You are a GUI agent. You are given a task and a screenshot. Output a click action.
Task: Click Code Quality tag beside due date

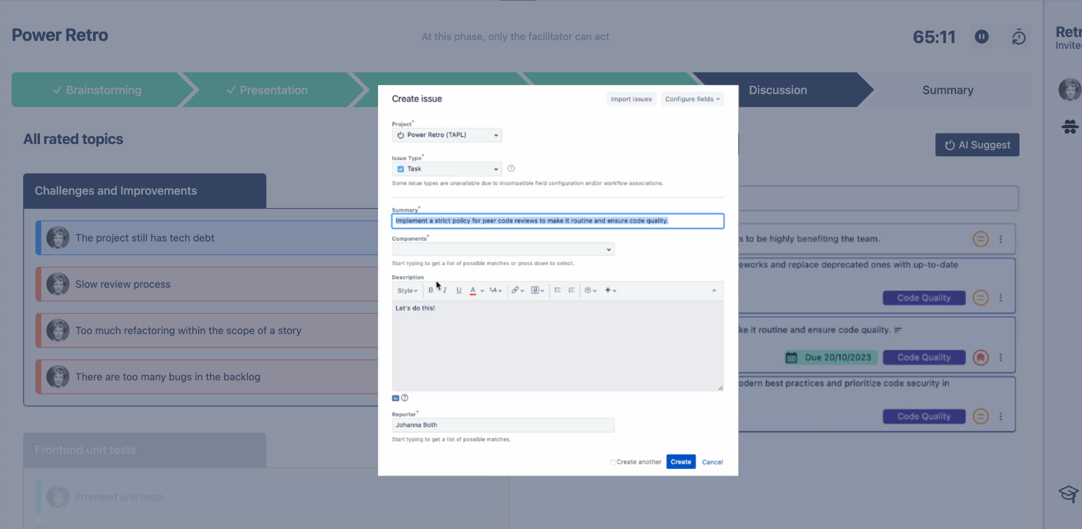click(924, 357)
